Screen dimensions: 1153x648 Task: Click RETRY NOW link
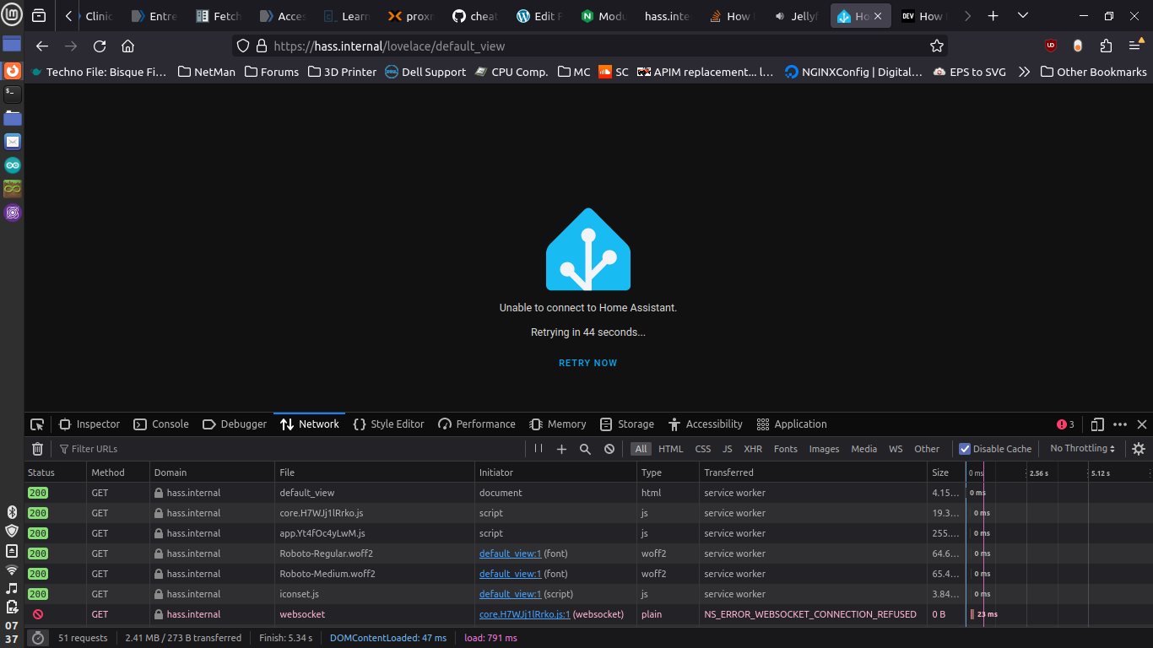(588, 363)
